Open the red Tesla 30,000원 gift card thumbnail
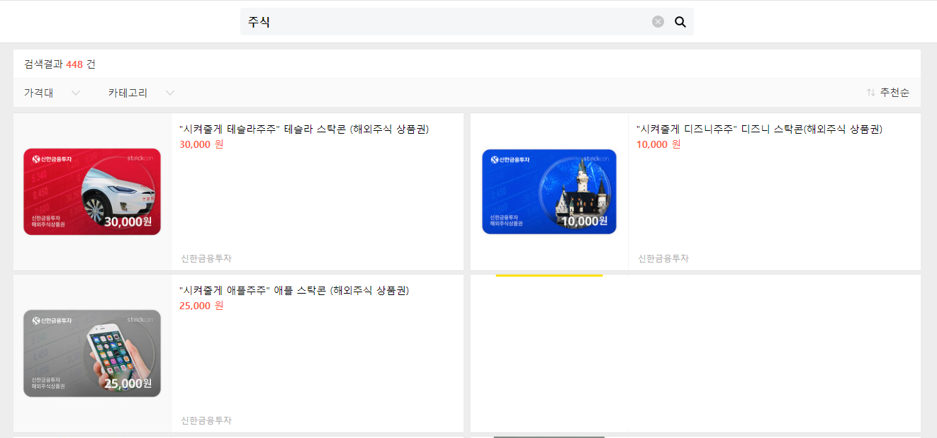The height and width of the screenshot is (438, 937). (x=92, y=191)
